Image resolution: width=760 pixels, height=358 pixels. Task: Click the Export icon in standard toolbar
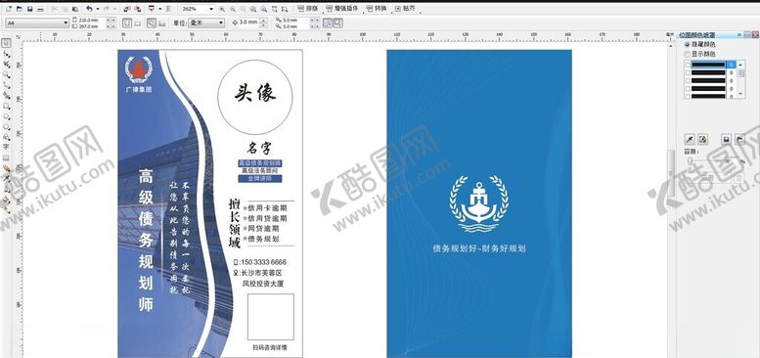point(138,9)
